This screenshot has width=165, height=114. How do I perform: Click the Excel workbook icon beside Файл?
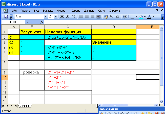(6, 11)
